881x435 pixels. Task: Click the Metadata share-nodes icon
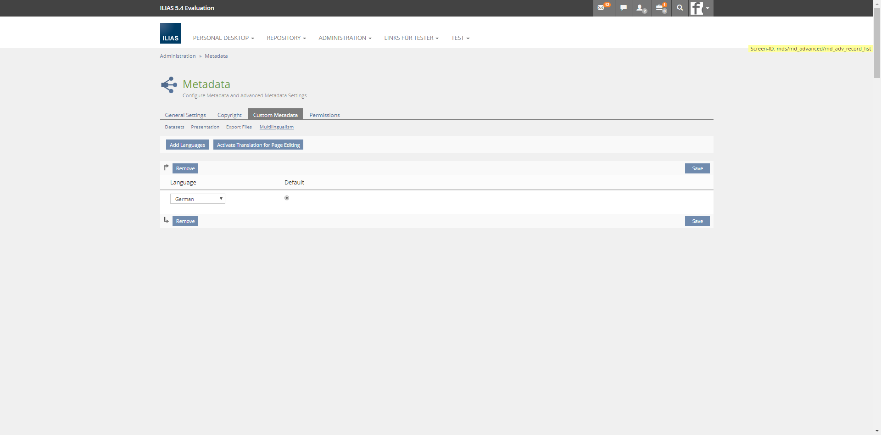pos(169,85)
